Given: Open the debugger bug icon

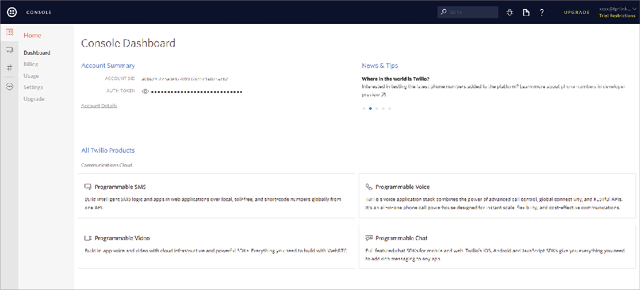Looking at the screenshot, I should click(510, 12).
